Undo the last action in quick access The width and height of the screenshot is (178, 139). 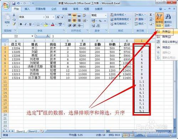(18, 4)
